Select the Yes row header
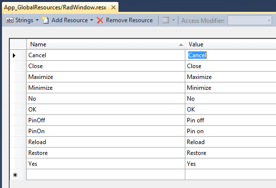The image size is (276, 188). point(18,164)
